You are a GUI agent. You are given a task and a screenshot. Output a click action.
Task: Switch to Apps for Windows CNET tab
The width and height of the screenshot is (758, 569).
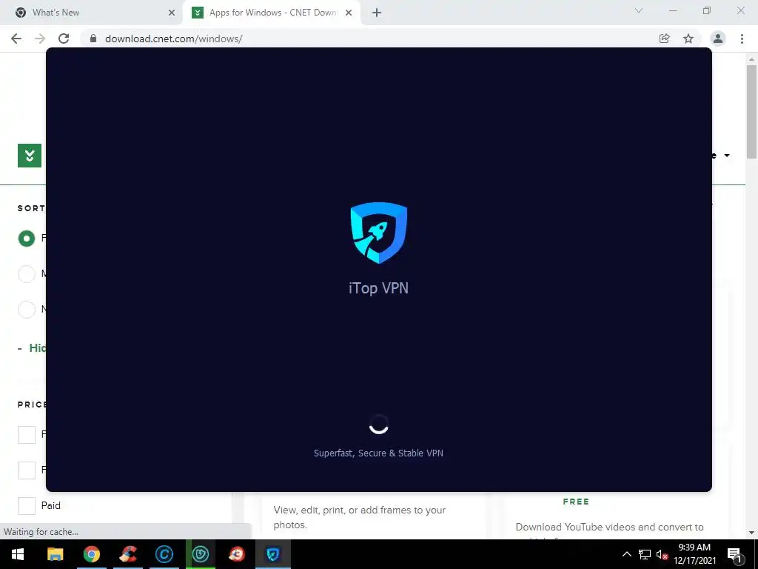point(272,13)
